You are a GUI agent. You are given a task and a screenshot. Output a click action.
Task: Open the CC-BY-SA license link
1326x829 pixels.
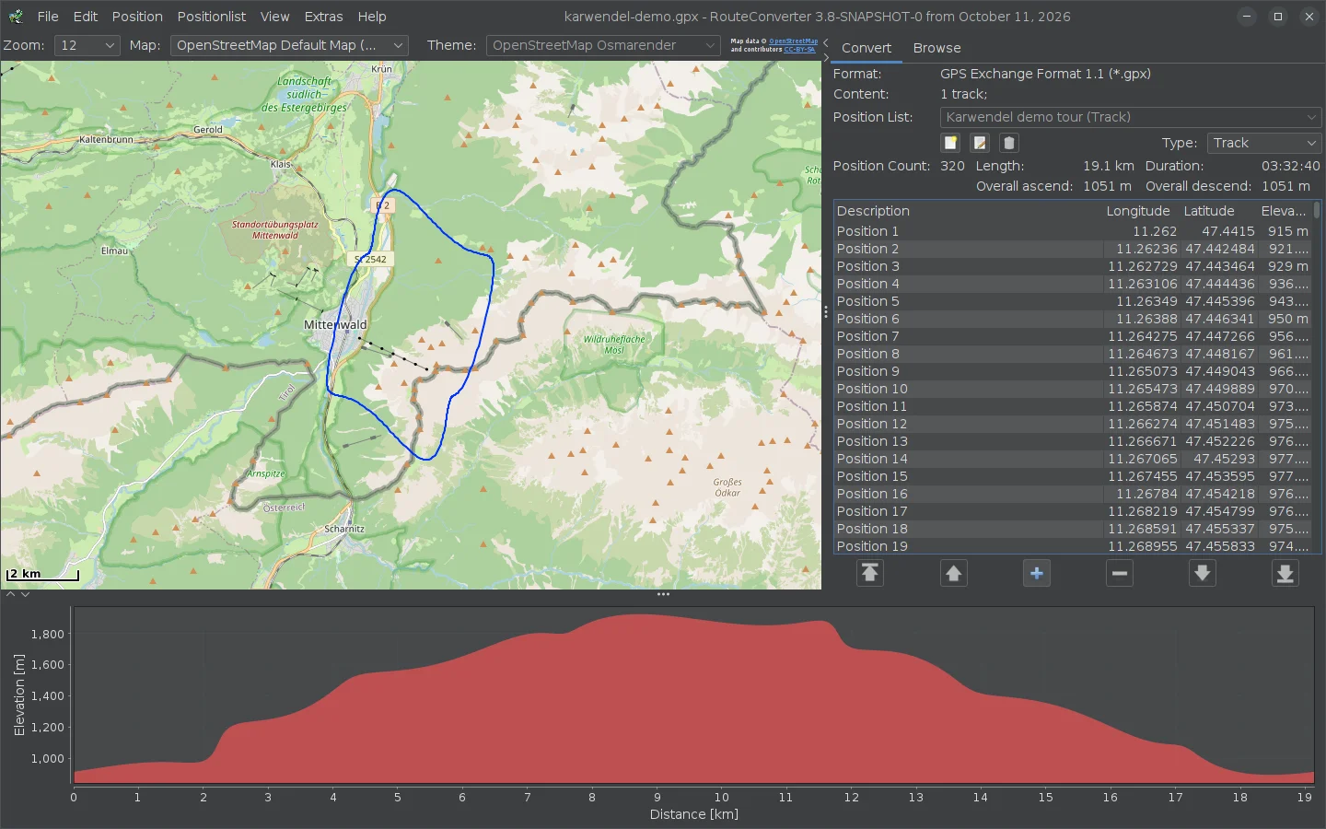coord(799,50)
